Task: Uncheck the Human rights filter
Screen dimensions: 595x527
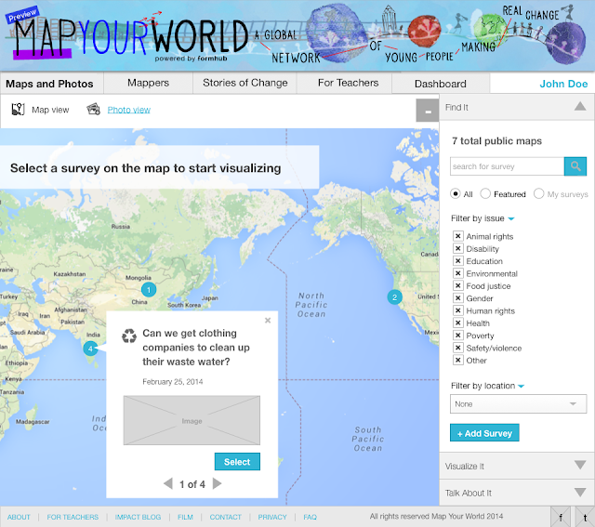Action: point(458,310)
